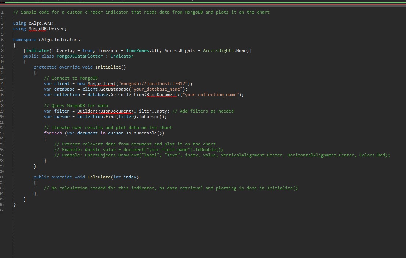Click the "// Iterate over results and plot data" comment
The width and height of the screenshot is (406, 258).
tap(108, 128)
